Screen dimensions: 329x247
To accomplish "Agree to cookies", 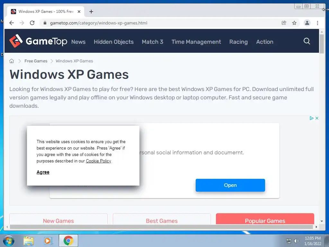I will pyautogui.click(x=43, y=172).
